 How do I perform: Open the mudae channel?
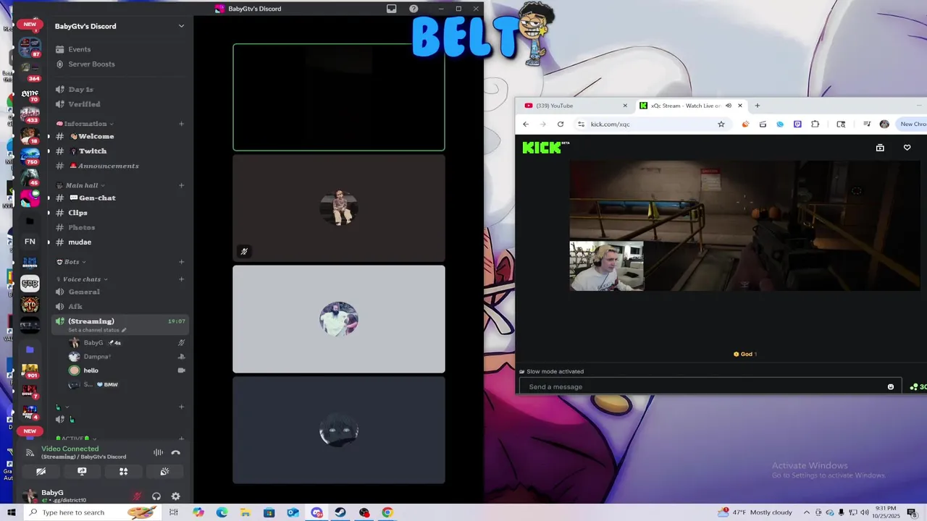pyautogui.click(x=80, y=242)
